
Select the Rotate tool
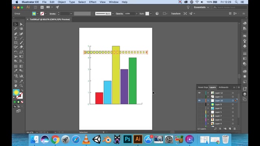pos(15,52)
